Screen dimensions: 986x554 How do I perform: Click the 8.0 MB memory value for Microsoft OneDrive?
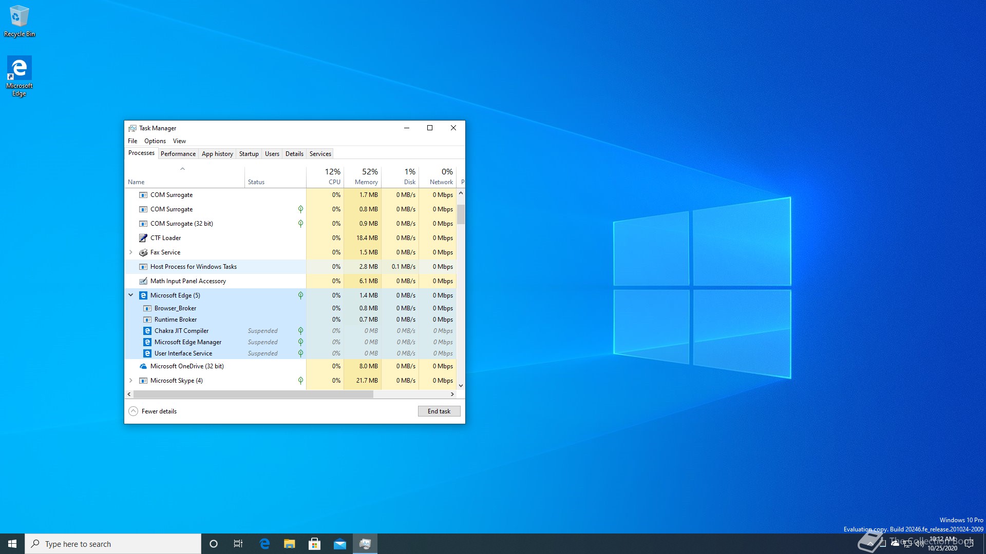369,366
